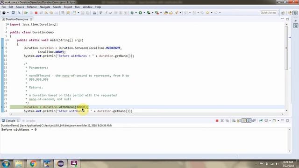The height and width of the screenshot is (168, 299).
Task: Open the back navigation history dropdown arrow
Action: (x=212, y=13)
